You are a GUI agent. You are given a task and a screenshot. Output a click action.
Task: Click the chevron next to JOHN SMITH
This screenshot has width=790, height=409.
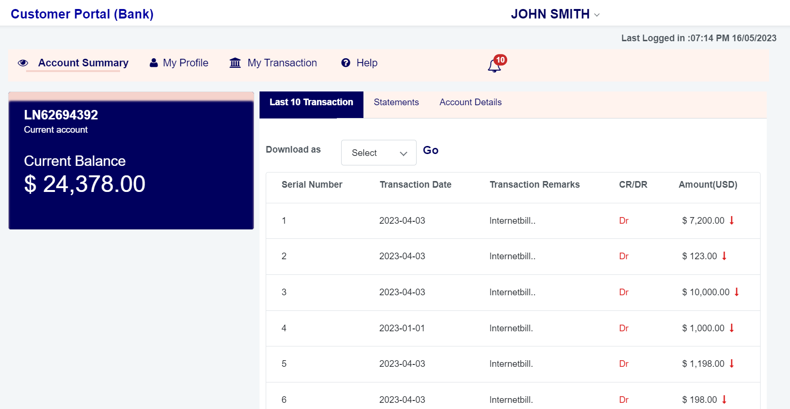[597, 15]
